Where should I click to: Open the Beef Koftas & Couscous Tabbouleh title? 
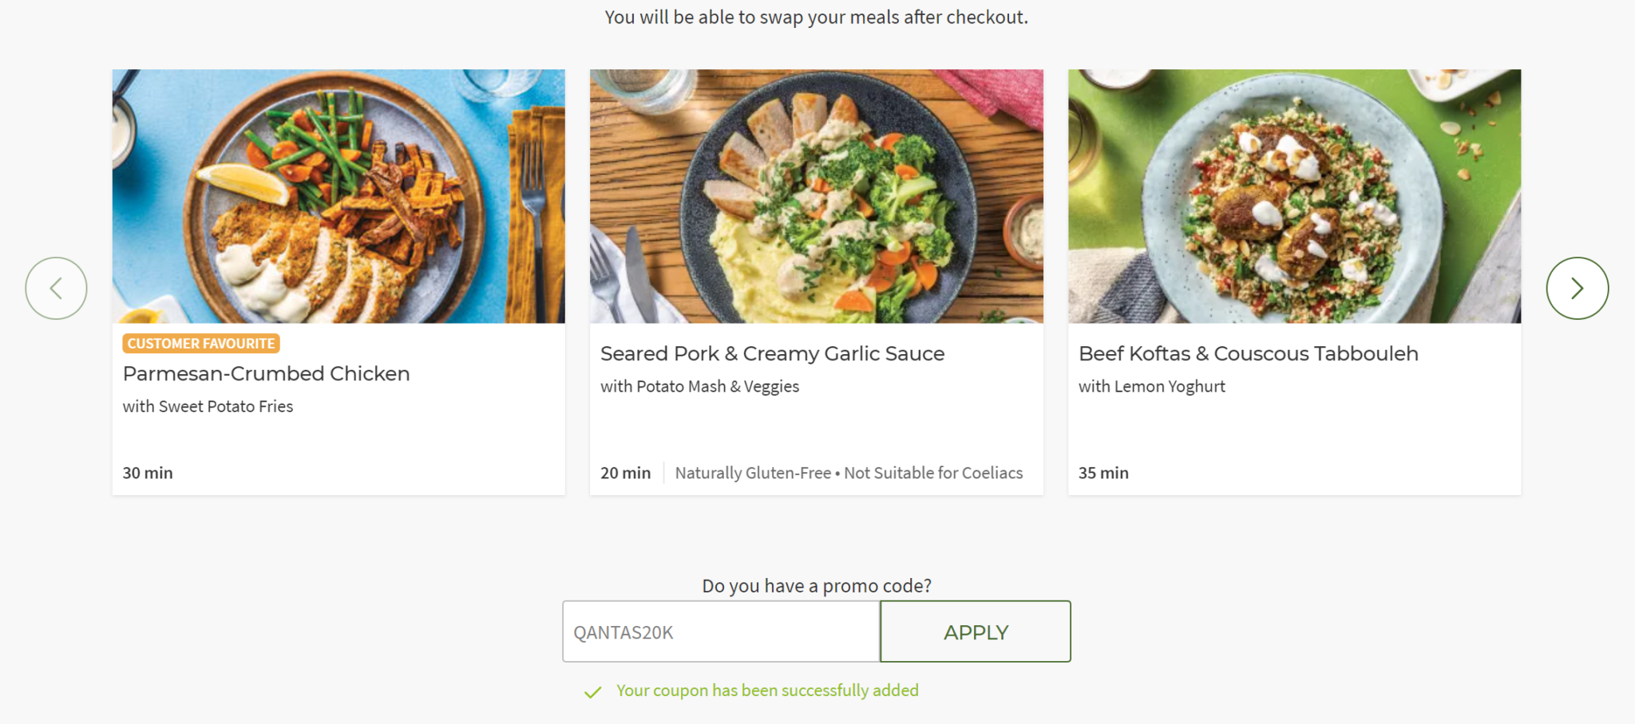[1249, 353]
